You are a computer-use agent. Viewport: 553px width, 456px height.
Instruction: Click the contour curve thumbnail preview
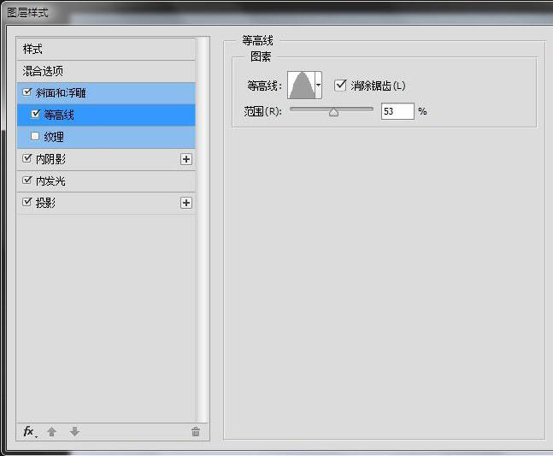tap(301, 85)
